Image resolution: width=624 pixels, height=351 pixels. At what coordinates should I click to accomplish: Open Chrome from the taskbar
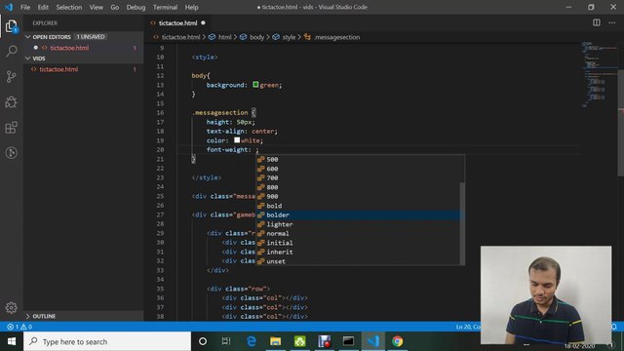tap(397, 341)
